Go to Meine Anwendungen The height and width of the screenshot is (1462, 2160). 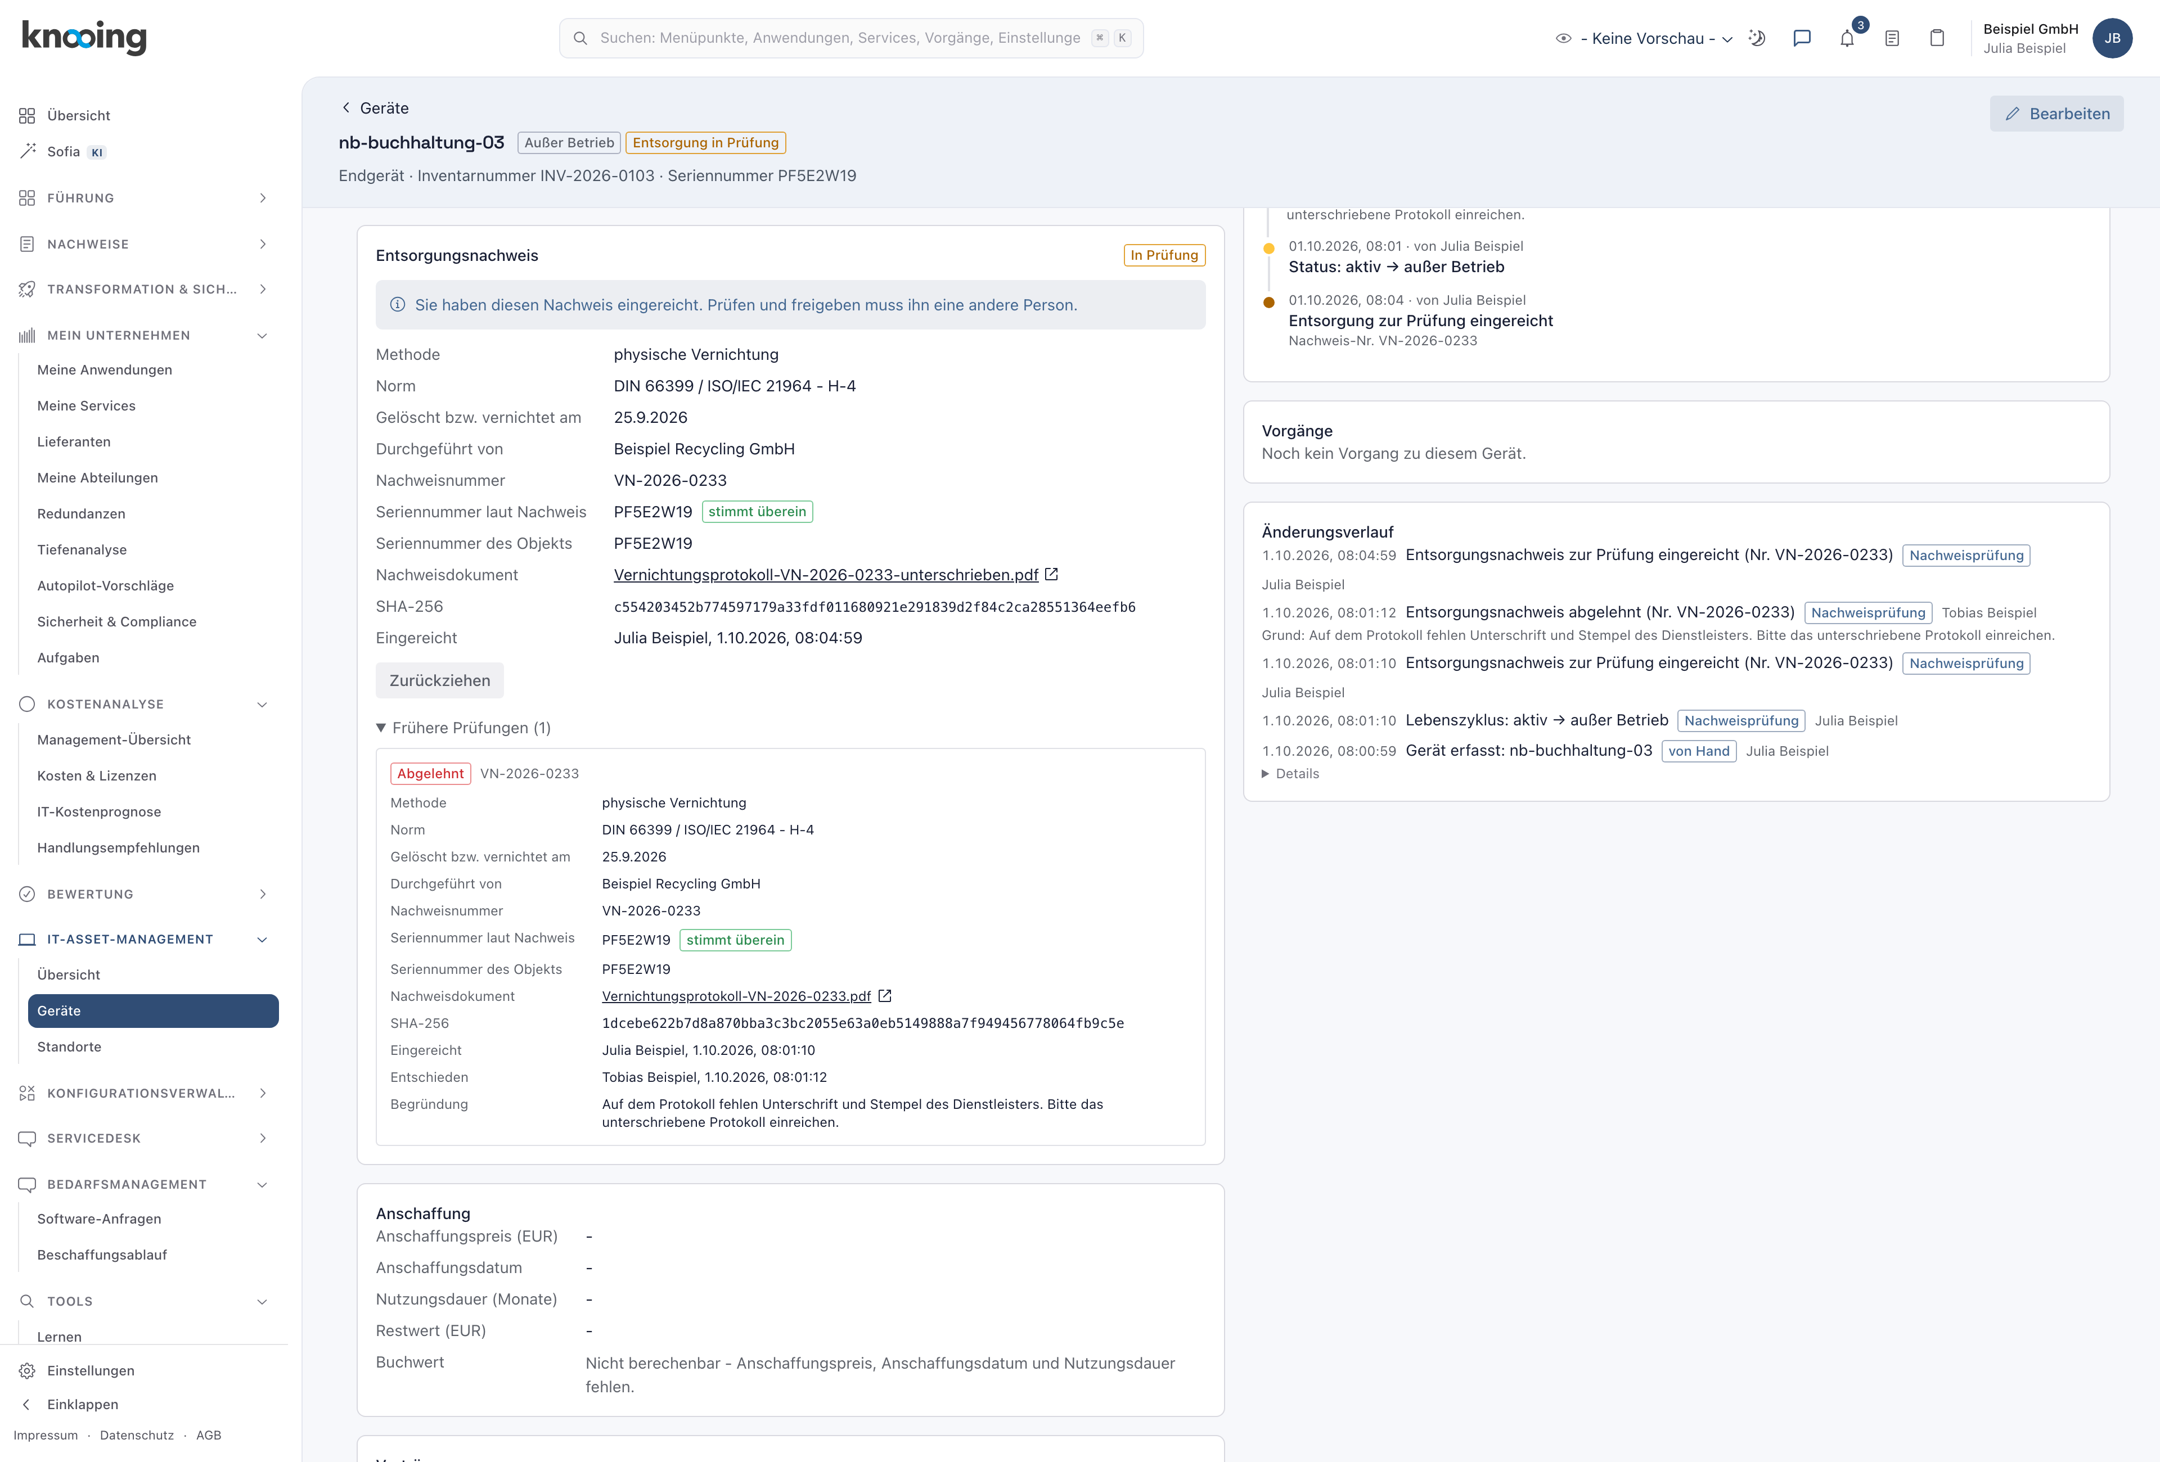104,369
